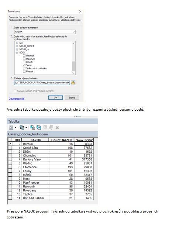The height and width of the screenshot is (245, 169).
Task: Check the Rozptyl checkbox
Action: (24, 72)
